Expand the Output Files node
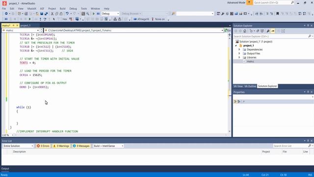This screenshot has height=177, width=314. [x=239, y=54]
